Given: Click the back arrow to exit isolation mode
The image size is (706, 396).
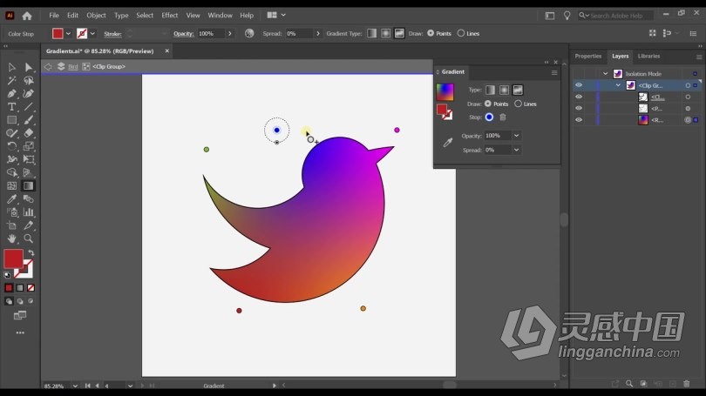Looking at the screenshot, I should click(x=48, y=66).
